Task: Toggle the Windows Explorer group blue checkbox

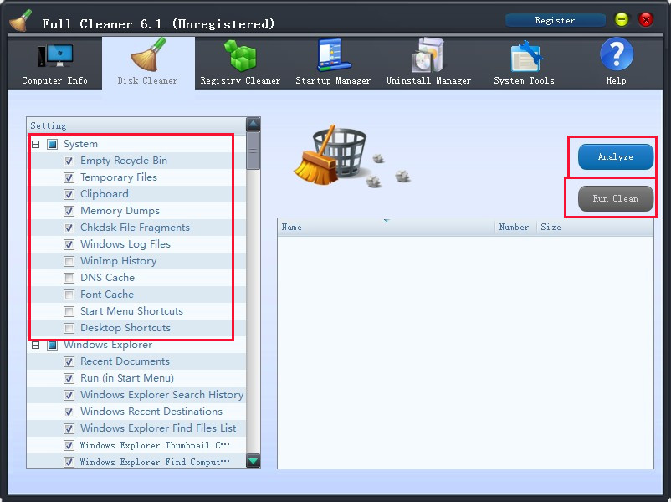Action: point(52,345)
